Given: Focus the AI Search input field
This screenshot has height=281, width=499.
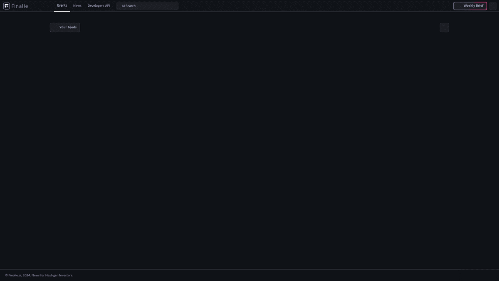Looking at the screenshot, I should click(x=147, y=6).
